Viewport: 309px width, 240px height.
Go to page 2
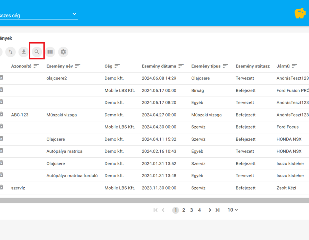184,210
